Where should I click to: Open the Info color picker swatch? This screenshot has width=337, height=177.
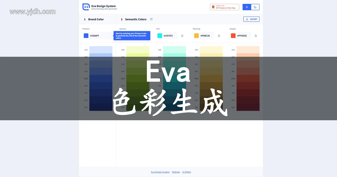tap(160, 36)
